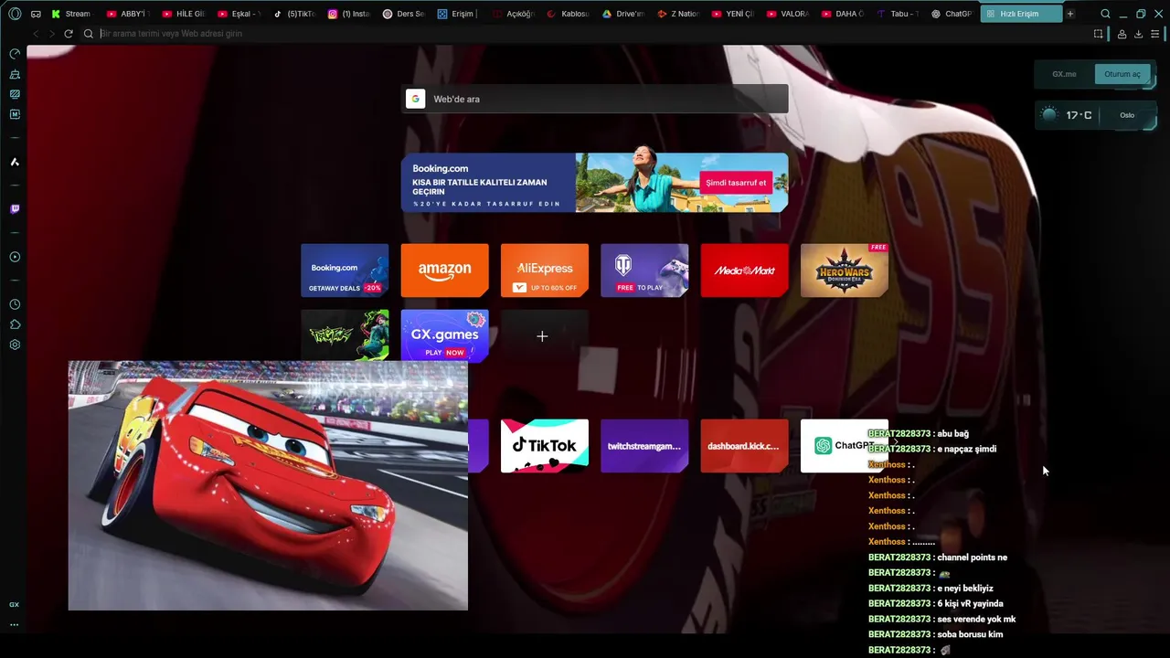Switch to the HİLE Gİ YouTube tab
This screenshot has width=1170, height=658.
coord(183,14)
